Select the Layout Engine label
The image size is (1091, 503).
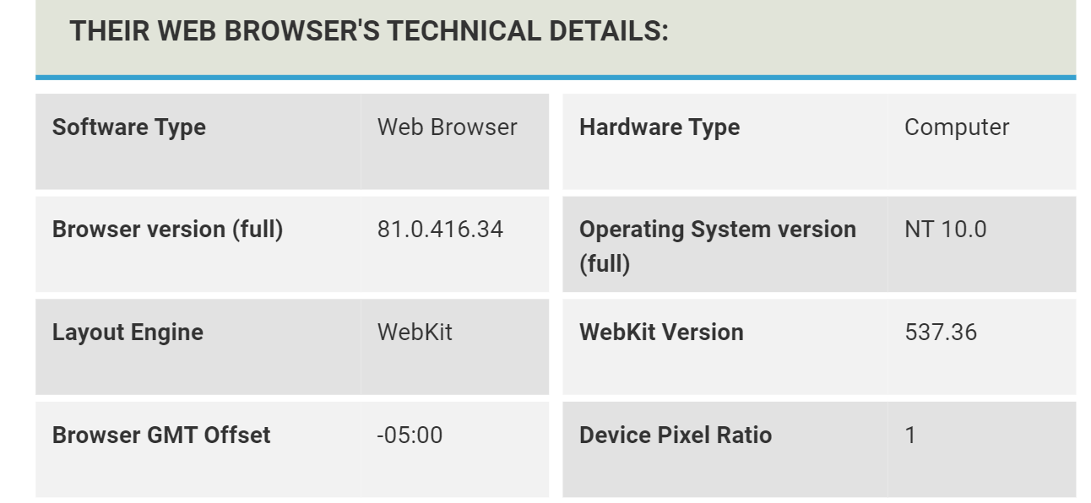[128, 333]
